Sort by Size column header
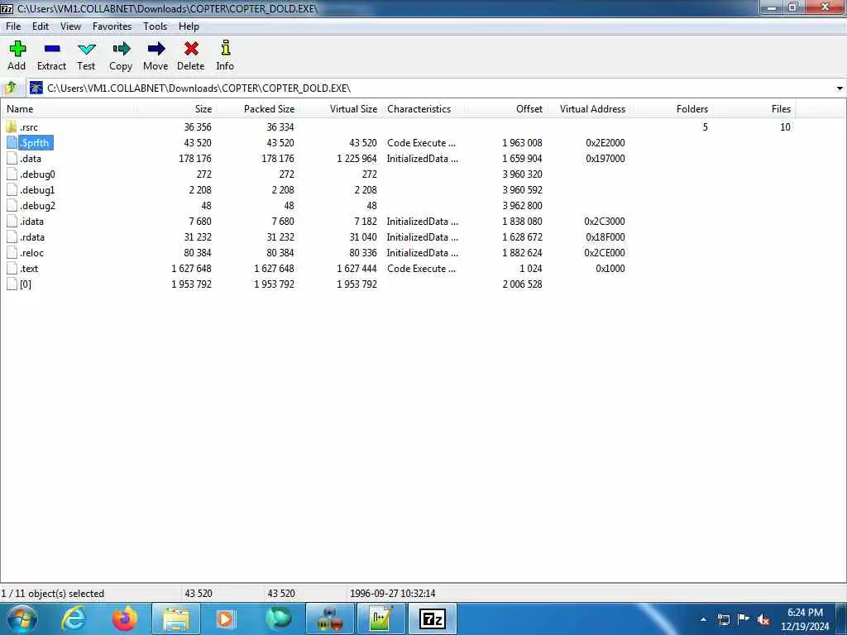The width and height of the screenshot is (847, 635). [x=176, y=108]
